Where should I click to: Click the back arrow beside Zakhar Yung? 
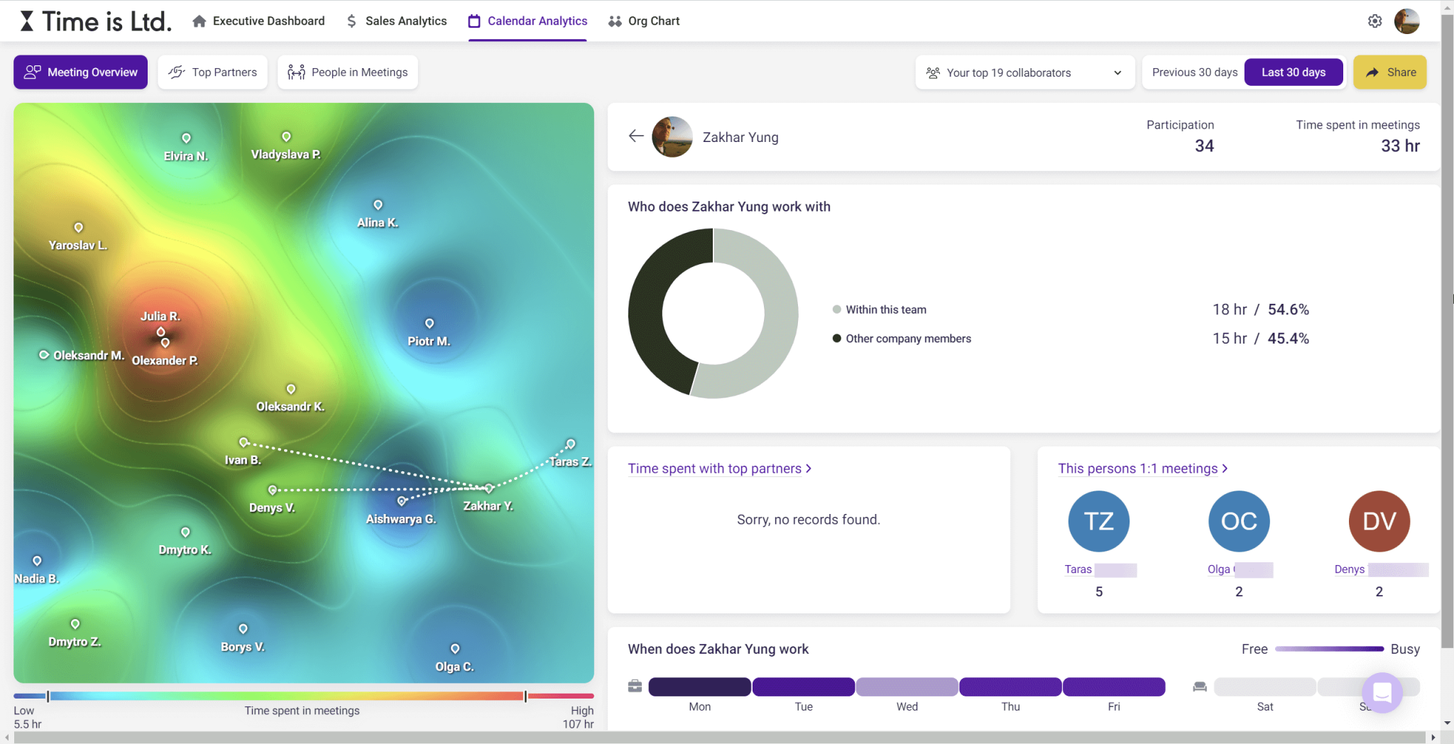click(x=635, y=136)
